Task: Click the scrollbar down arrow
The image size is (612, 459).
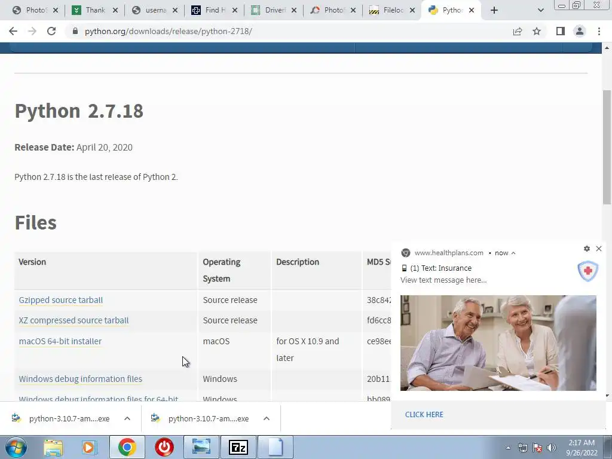Action: (607, 396)
